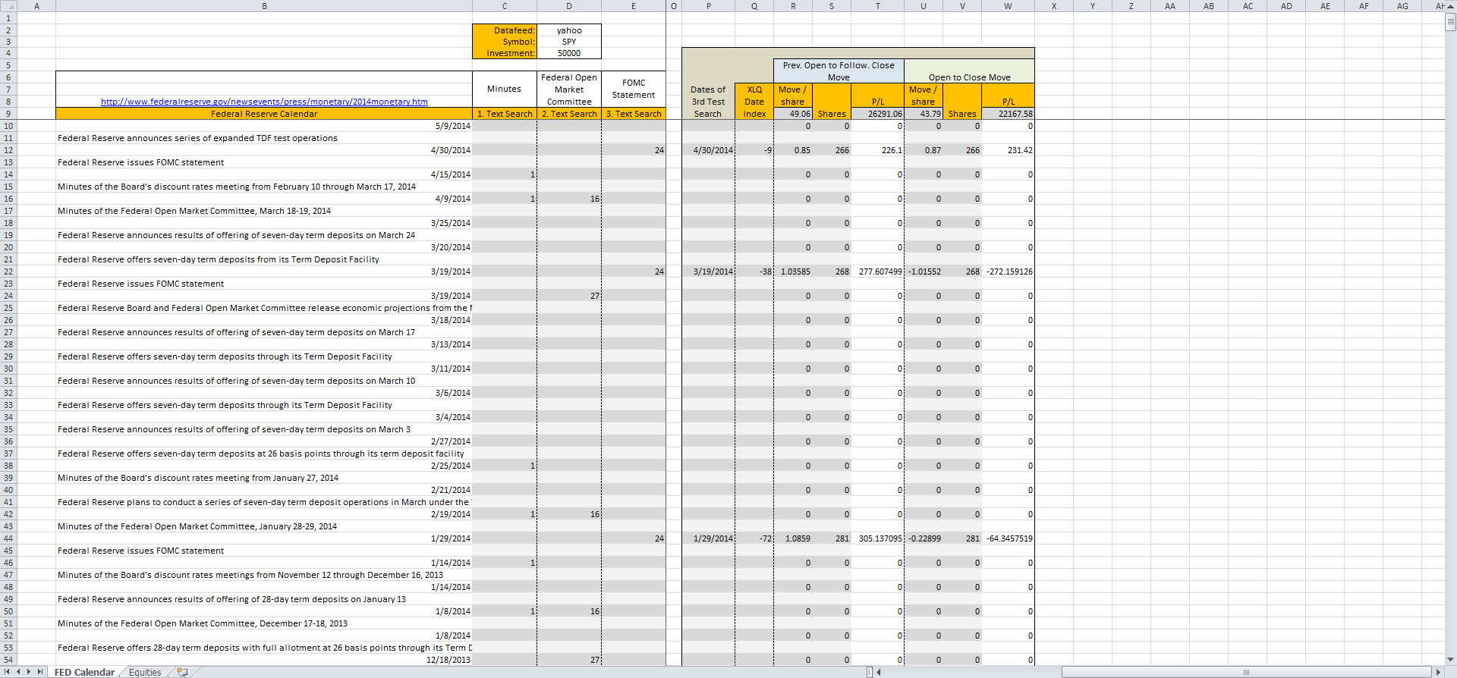Select the Datafeed cell showing yahoo
This screenshot has height=678, width=1457.
click(569, 30)
